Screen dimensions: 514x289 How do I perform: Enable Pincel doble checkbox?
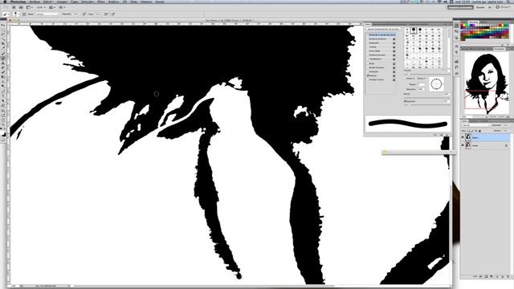pyautogui.click(x=368, y=51)
